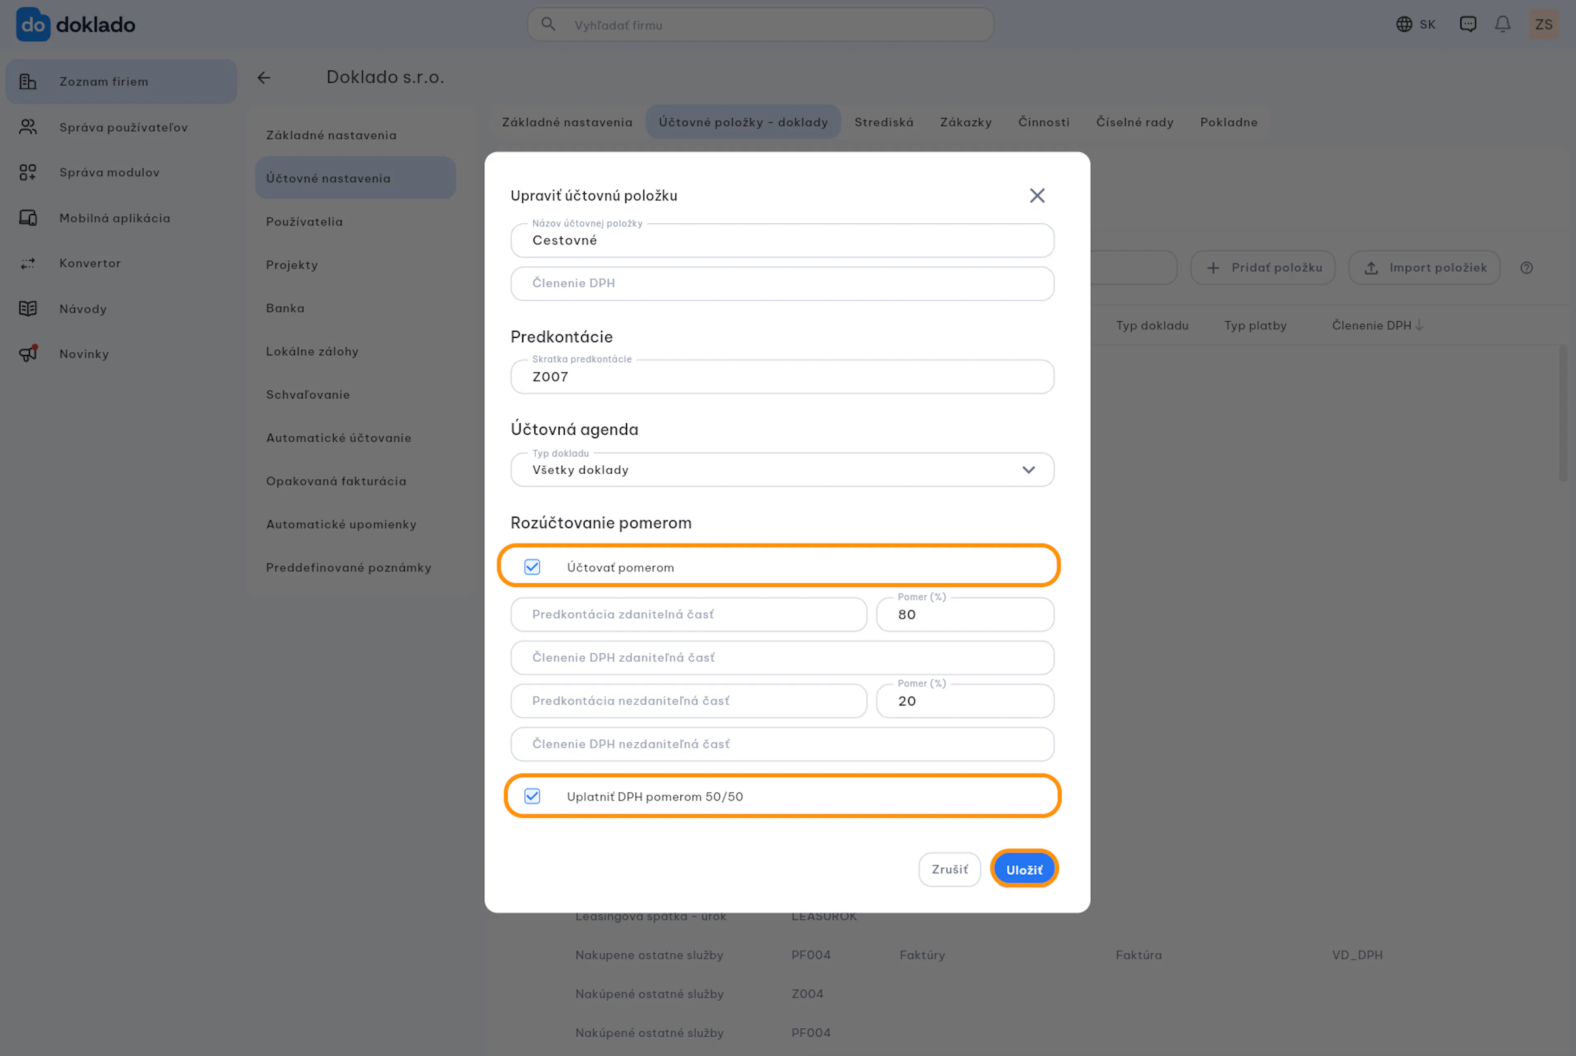Open Účtovné nastavenia in company menu
Screen dimensions: 1576x1056
355,178
